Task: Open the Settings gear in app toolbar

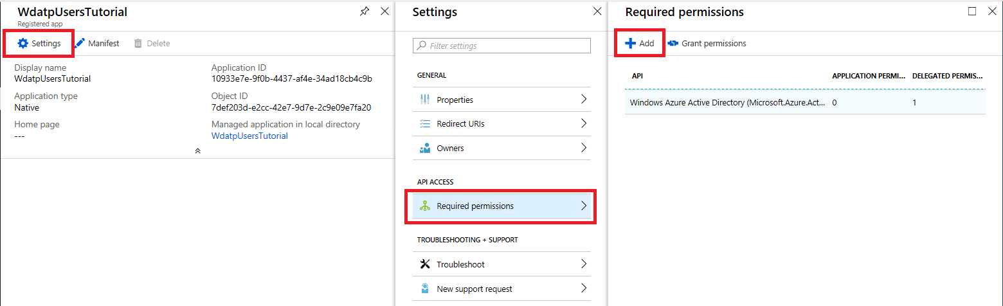Action: point(23,44)
